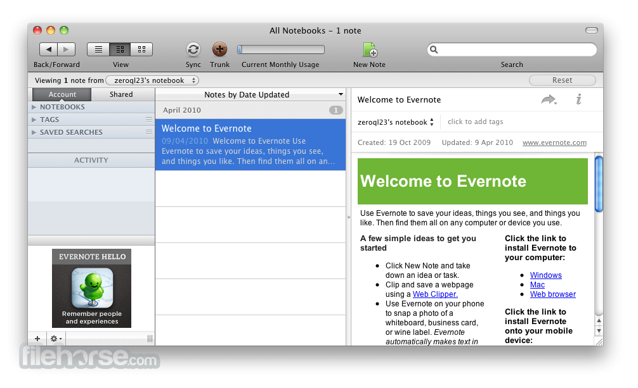638x388 pixels.
Task: Click the note title Welcome to Evernote
Action: tap(399, 99)
